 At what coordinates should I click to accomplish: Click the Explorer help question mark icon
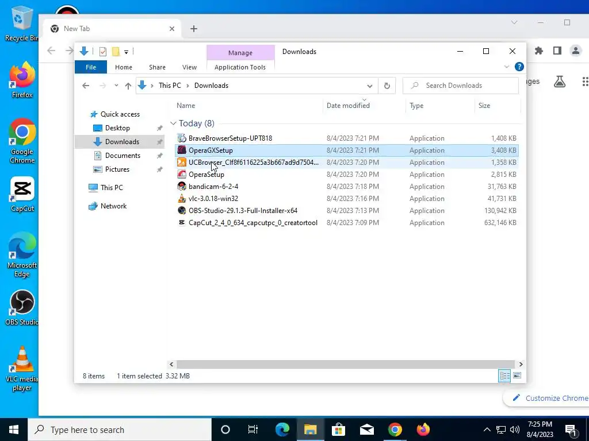pyautogui.click(x=519, y=67)
